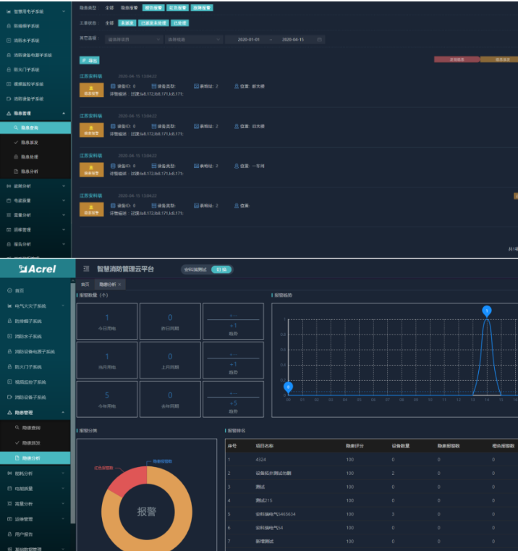518x551 pixels.
Task: Expand the 电气火灾子系统 menu chevron
Action: coord(63,306)
